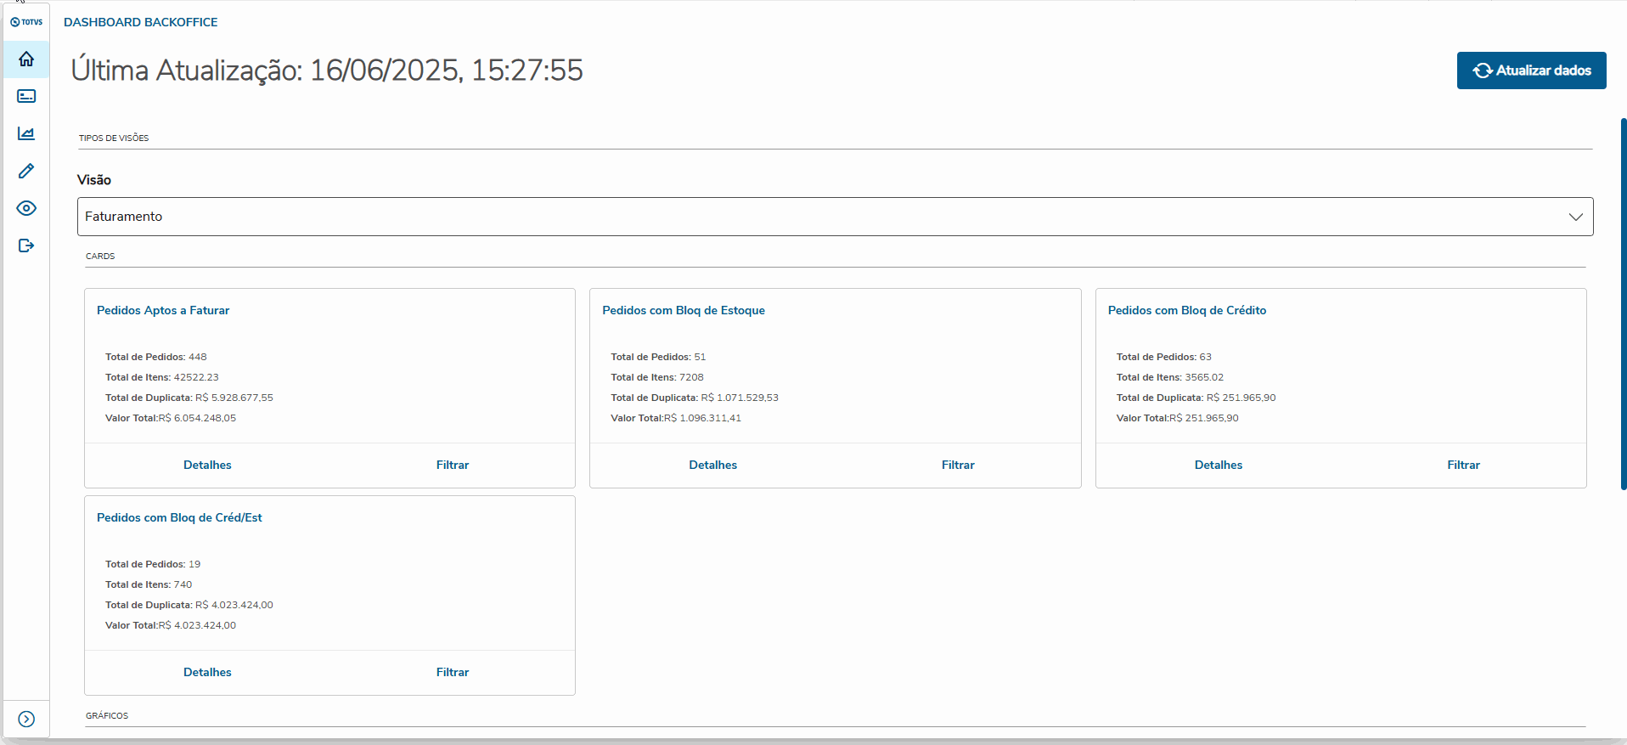Open the chart graph sidebar icon
Screen dimensions: 1627x745
tap(26, 134)
